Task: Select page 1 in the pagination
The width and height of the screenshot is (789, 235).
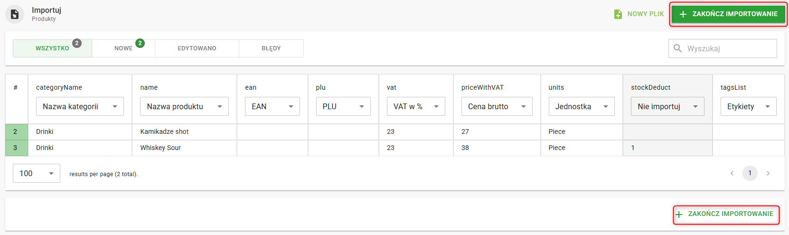Action: click(750, 173)
